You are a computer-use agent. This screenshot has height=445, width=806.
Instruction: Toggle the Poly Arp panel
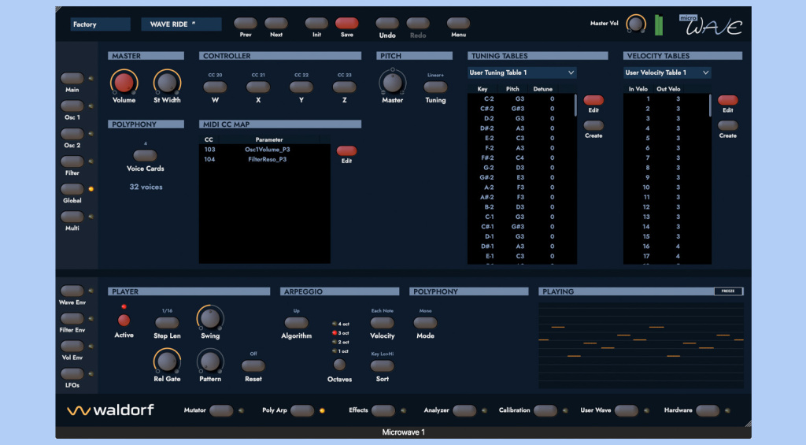tap(301, 410)
